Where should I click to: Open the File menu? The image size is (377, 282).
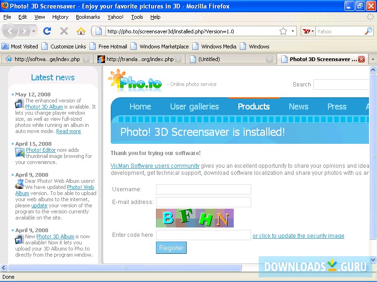pyautogui.click(x=7, y=17)
